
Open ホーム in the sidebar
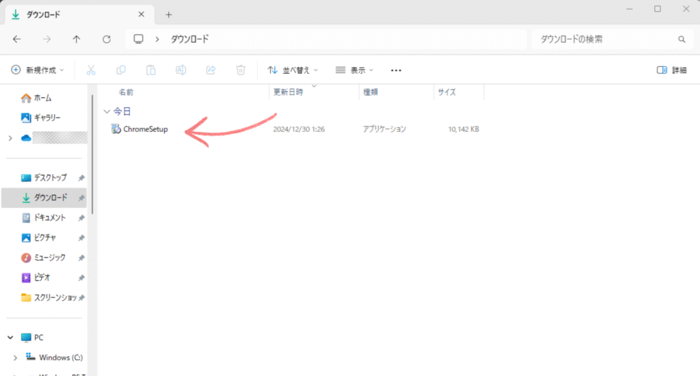[x=44, y=98]
